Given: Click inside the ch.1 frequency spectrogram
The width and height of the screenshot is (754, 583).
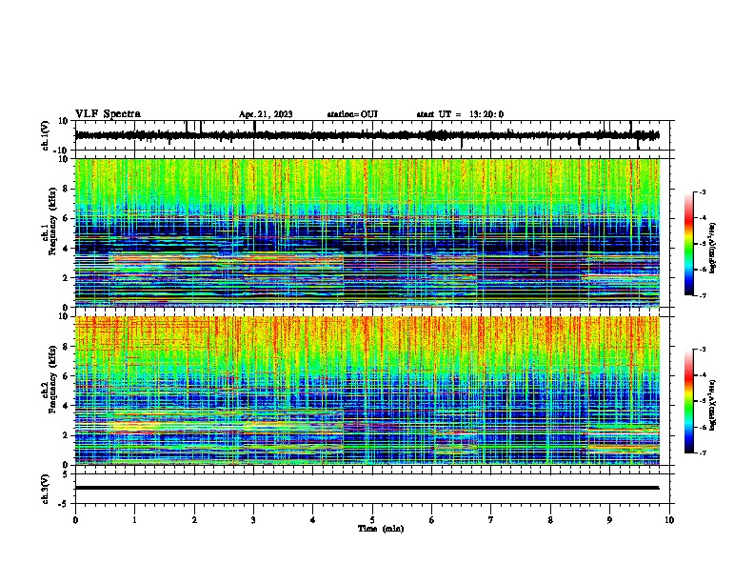Looking at the screenshot, I should (367, 232).
